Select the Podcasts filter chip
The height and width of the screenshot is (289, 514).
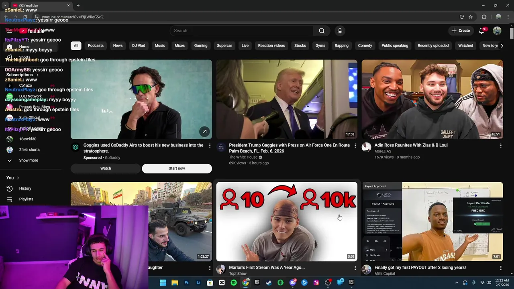click(x=96, y=45)
